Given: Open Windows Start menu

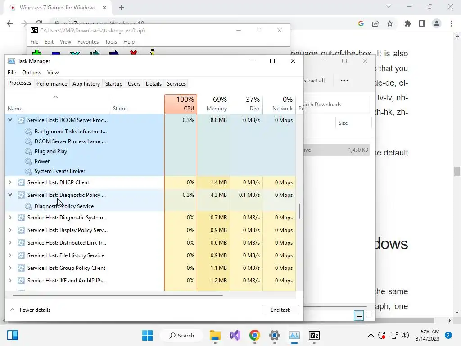Looking at the screenshot, I should [x=147, y=335].
